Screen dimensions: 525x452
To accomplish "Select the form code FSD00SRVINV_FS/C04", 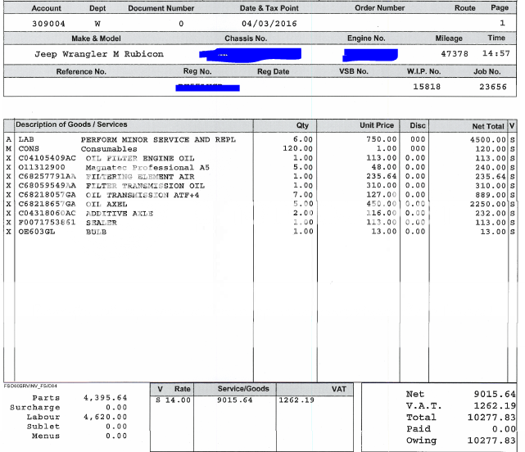I will click(x=30, y=386).
